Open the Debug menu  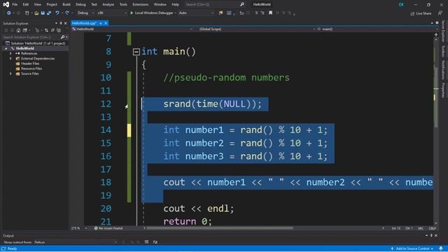pyautogui.click(x=80, y=5)
